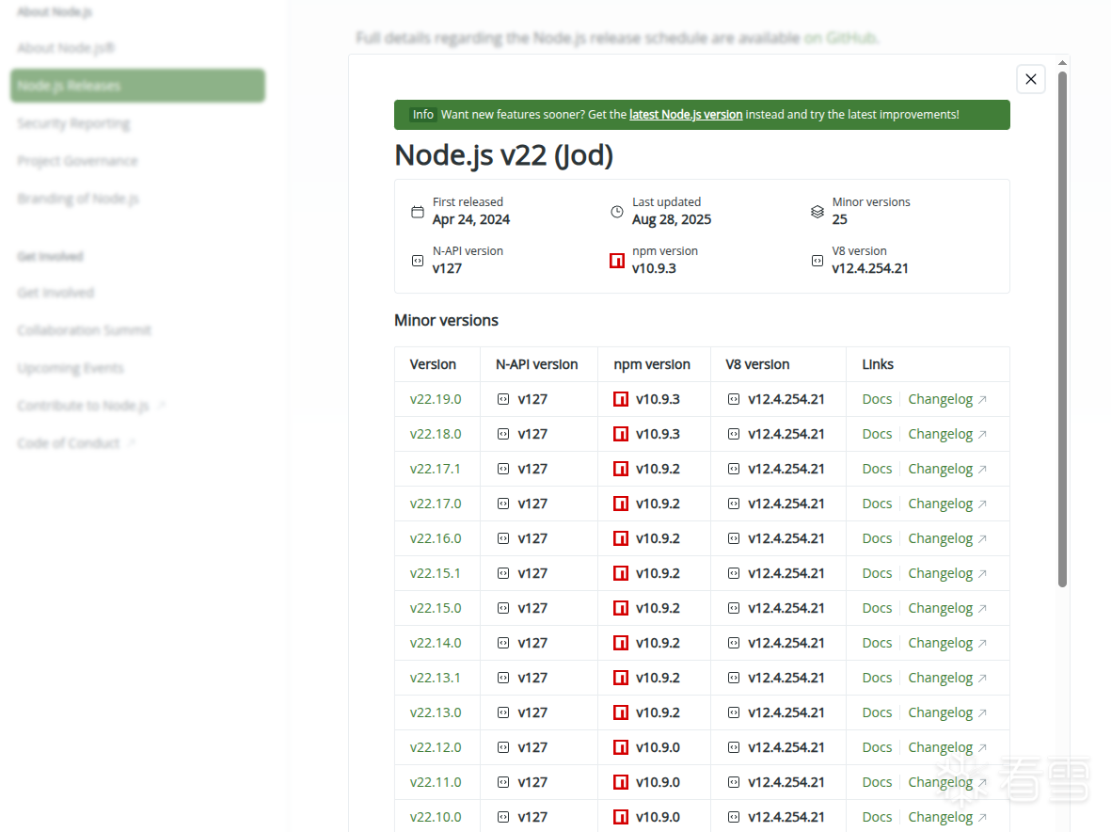Open version v22.13.1 link

tap(435, 678)
